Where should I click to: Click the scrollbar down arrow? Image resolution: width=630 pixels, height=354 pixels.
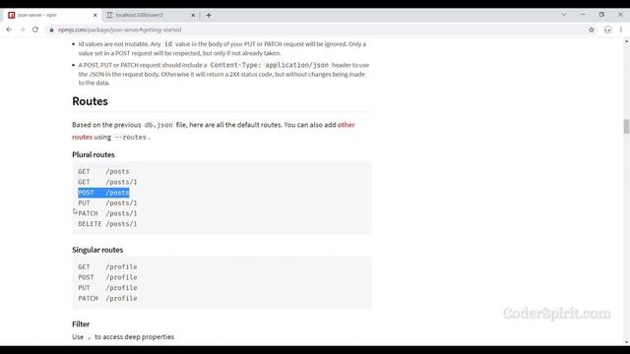click(x=626, y=342)
